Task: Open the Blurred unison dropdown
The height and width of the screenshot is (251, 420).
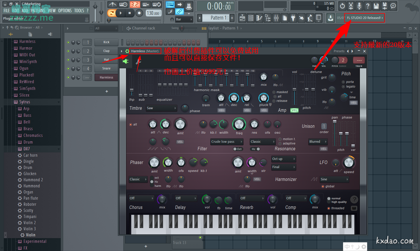Action: coord(318,142)
